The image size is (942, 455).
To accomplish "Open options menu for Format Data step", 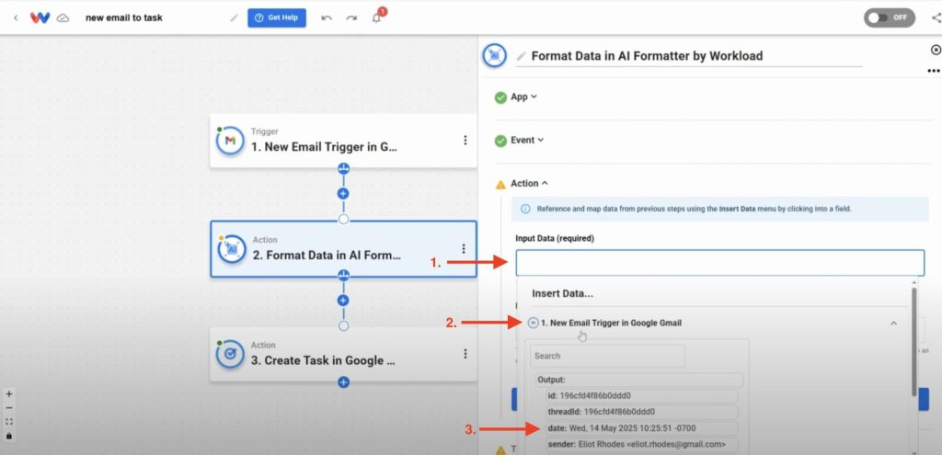I will [x=464, y=248].
